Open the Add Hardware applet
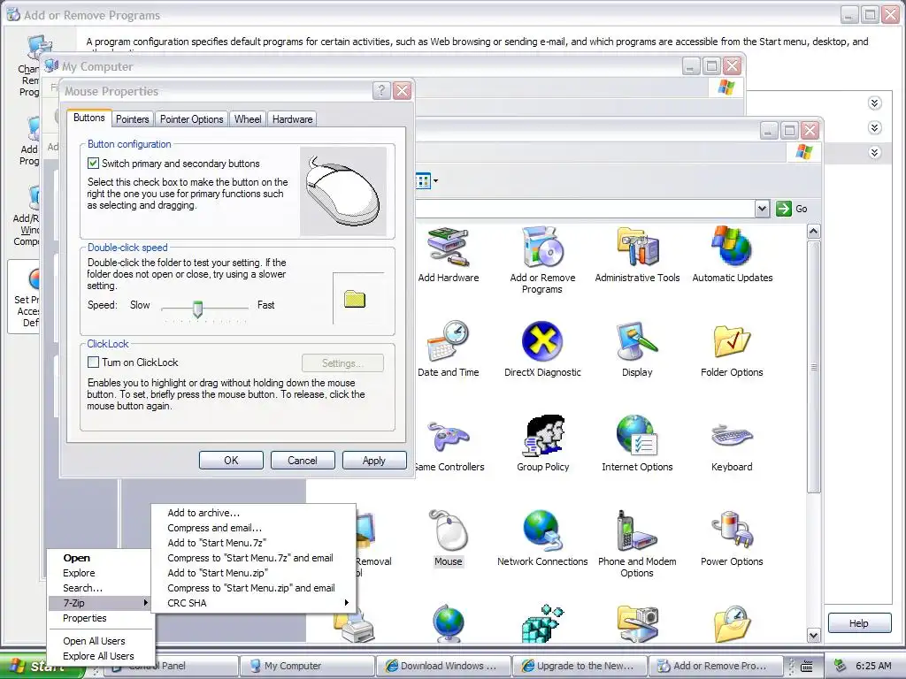 (x=449, y=254)
